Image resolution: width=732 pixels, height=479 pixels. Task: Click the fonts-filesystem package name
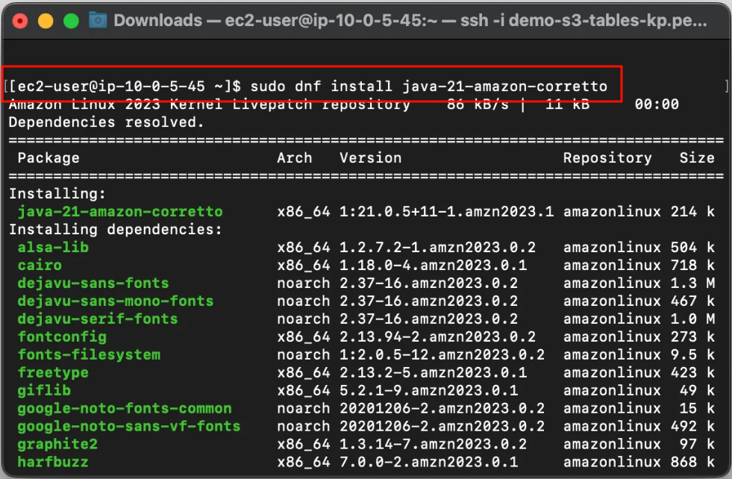click(x=89, y=354)
